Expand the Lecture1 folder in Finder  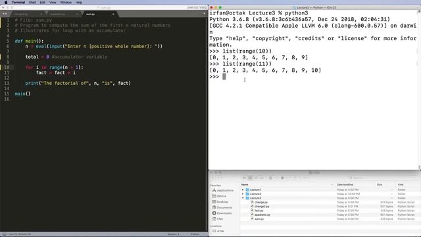click(x=243, y=190)
